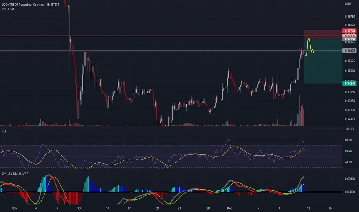Click the 17 date label on time axis
This screenshot has width=359, height=212.
[x=129, y=208]
